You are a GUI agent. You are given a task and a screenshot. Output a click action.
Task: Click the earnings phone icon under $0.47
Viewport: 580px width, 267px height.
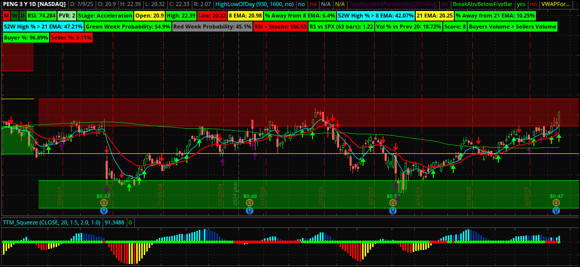pyautogui.click(x=556, y=202)
